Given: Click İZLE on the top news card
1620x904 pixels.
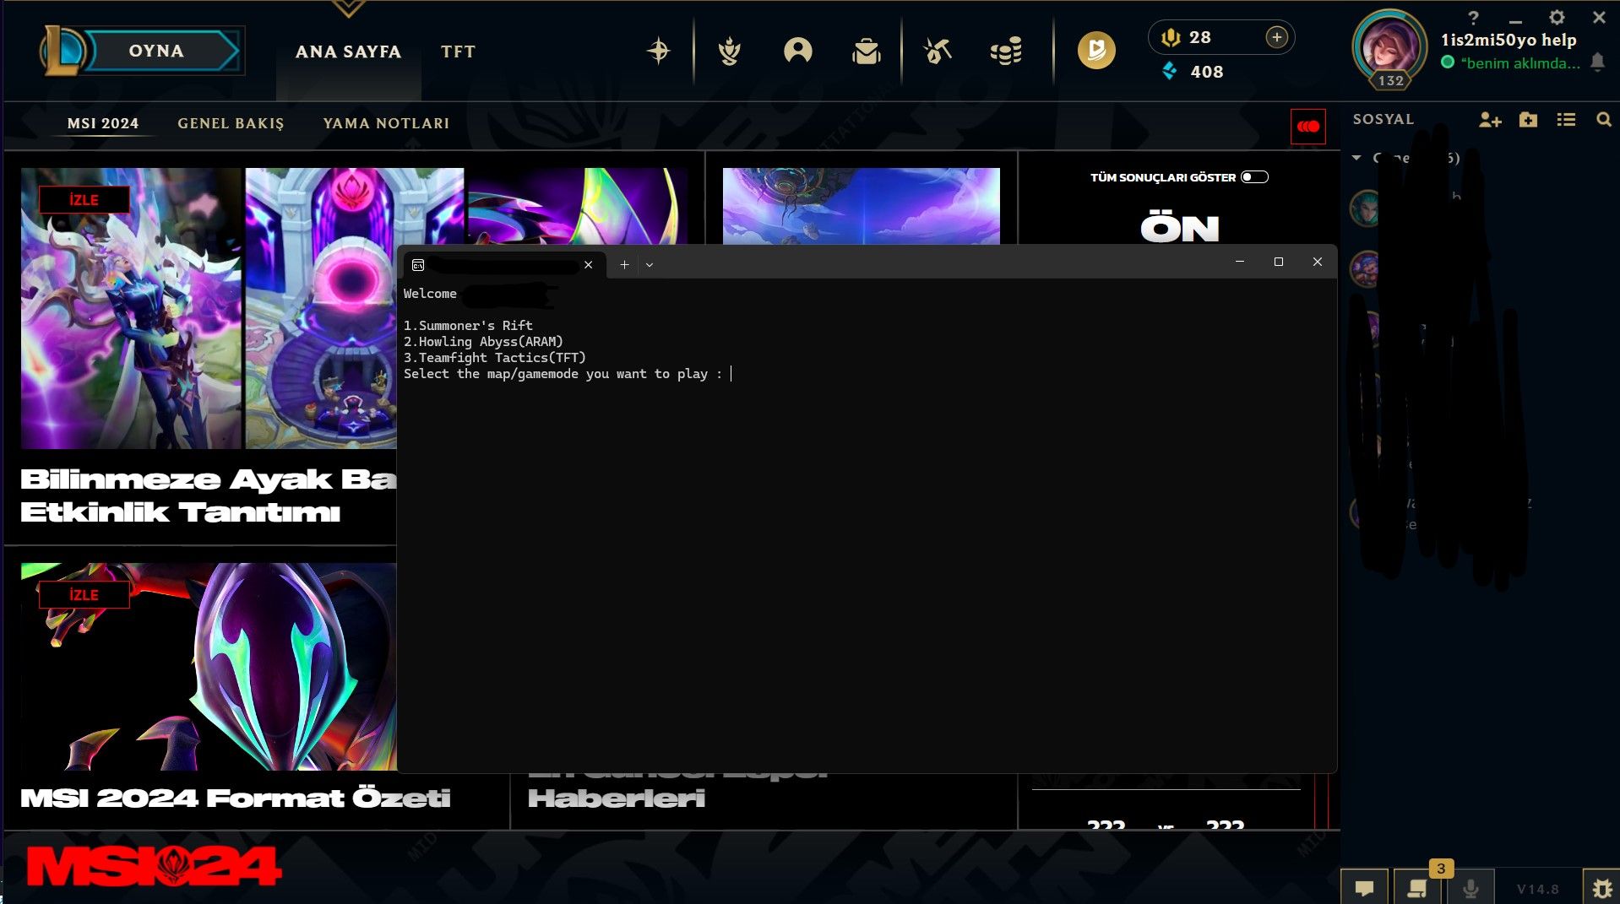Looking at the screenshot, I should point(84,200).
